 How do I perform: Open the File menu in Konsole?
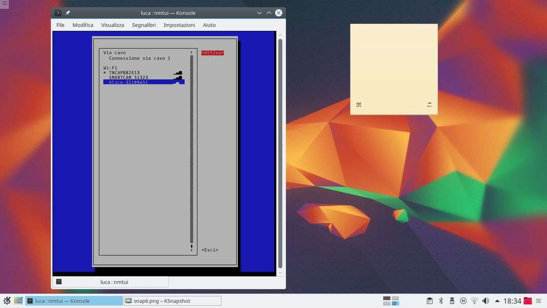60,25
